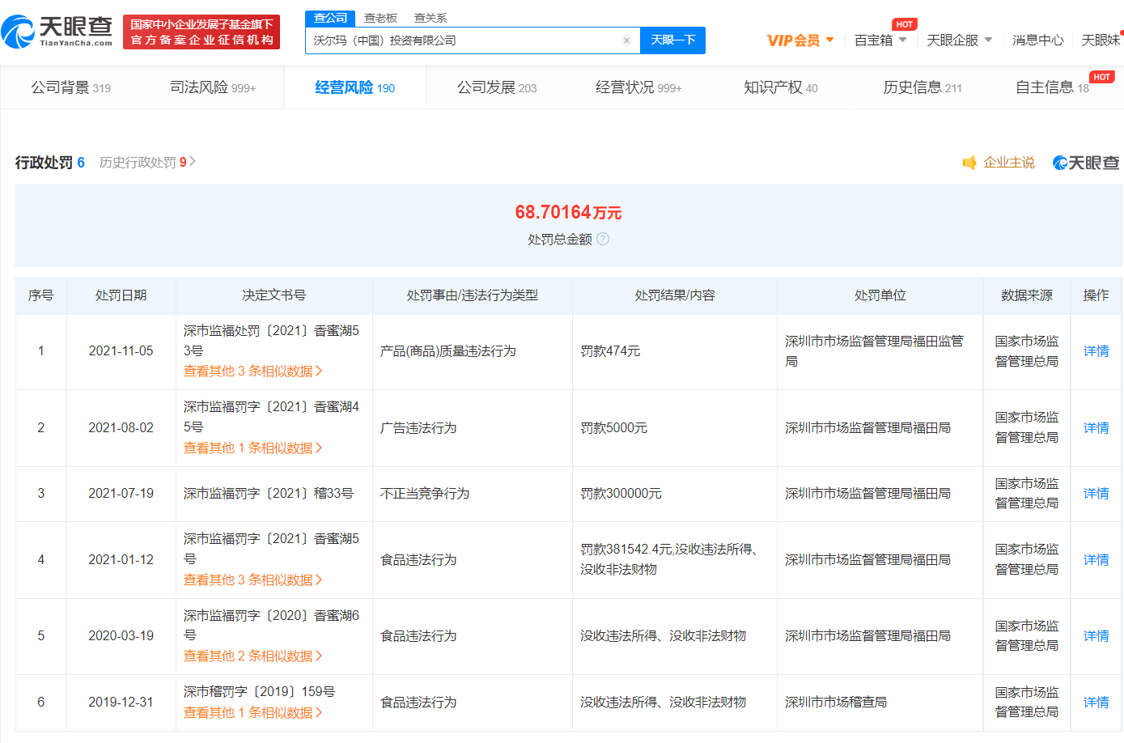
Task: Expand 查看其他 1 条相似数据 in row 6
Action: (x=253, y=712)
